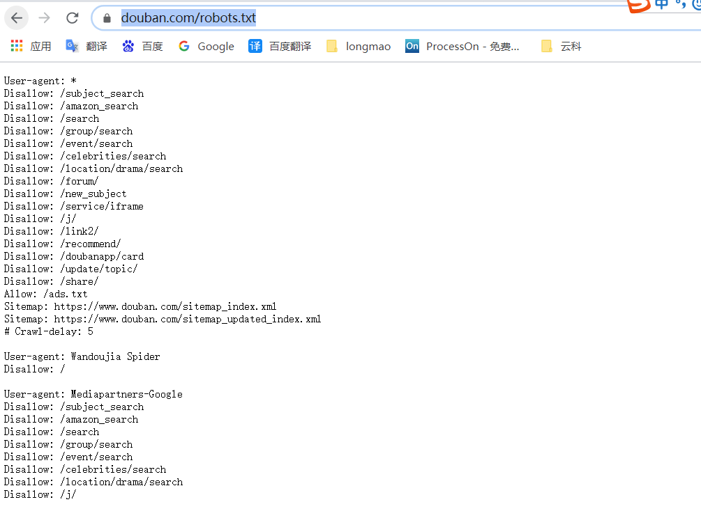Click the 'Disallow: /service/iframe' line

74,206
